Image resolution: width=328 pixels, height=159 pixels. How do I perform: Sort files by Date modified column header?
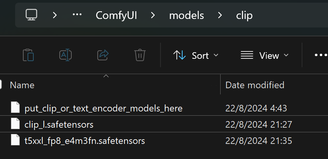(x=255, y=85)
